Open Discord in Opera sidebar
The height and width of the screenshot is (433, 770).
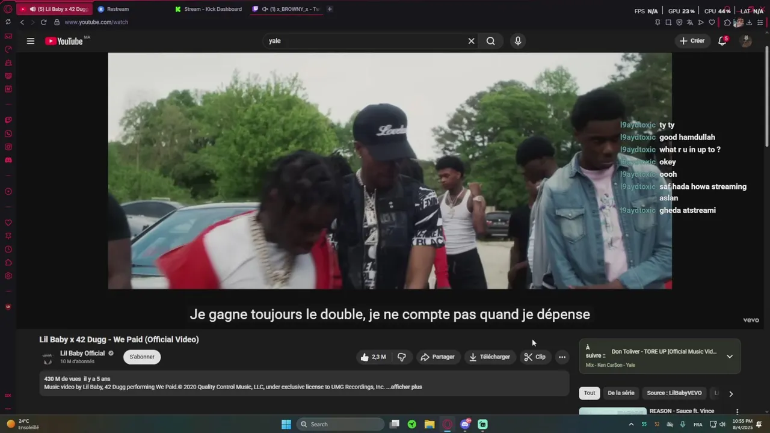[x=8, y=160]
